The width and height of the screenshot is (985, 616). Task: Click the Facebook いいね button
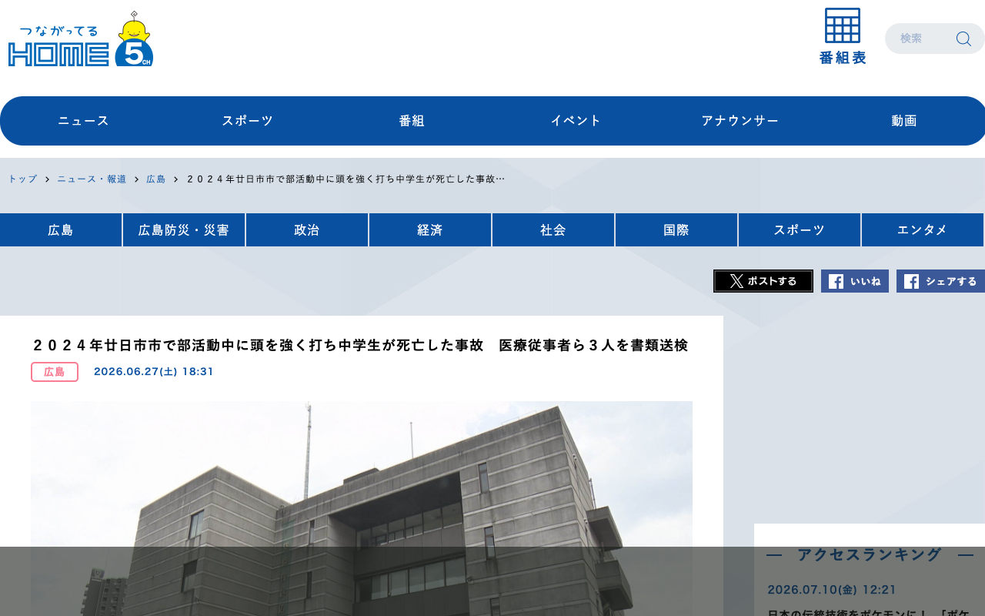coord(855,281)
